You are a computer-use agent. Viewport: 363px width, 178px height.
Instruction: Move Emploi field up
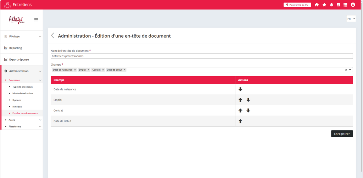click(240, 100)
